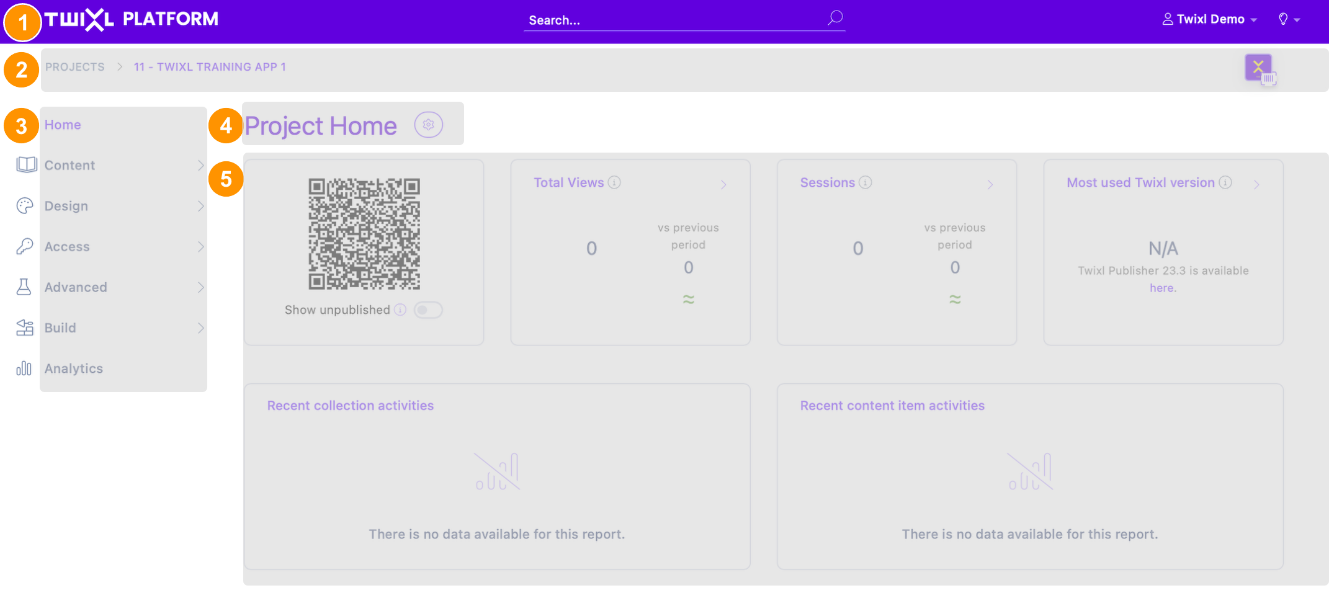The height and width of the screenshot is (593, 1329).
Task: Click info icon next to Total Views
Action: pyautogui.click(x=614, y=182)
